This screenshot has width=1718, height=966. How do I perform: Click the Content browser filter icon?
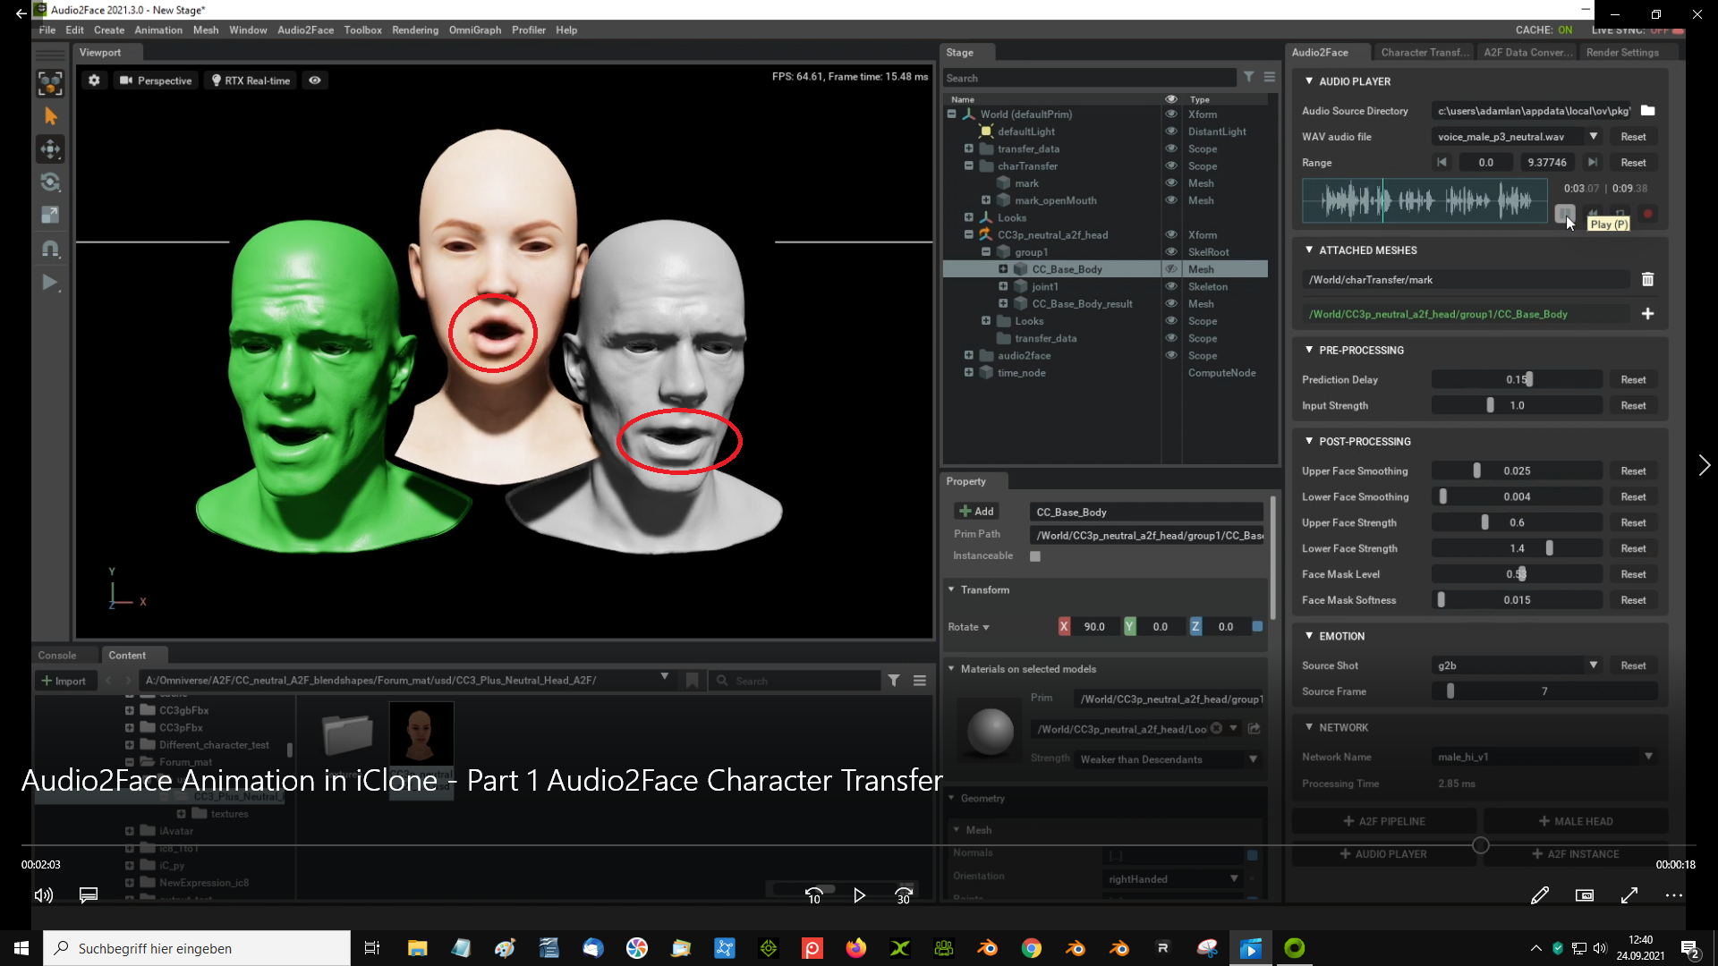[x=894, y=681]
